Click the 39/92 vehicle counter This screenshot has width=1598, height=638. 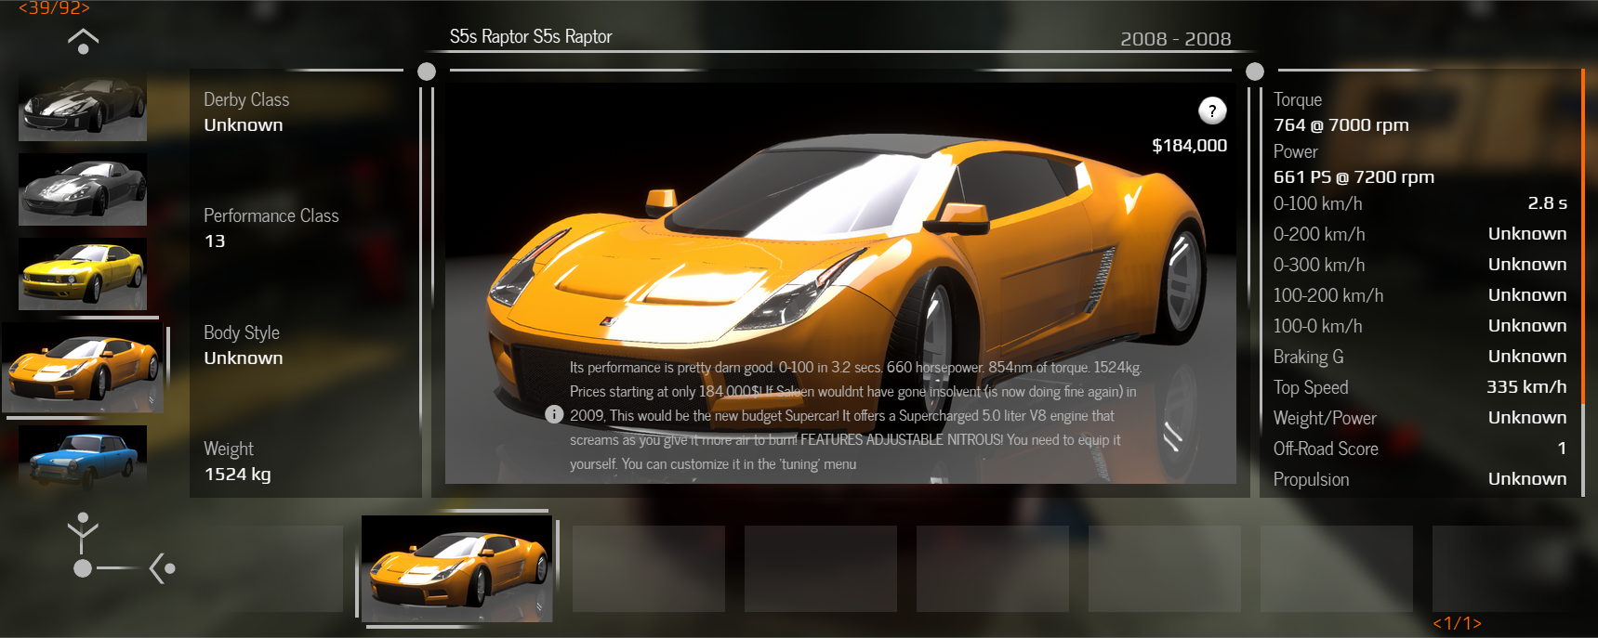[x=54, y=7]
